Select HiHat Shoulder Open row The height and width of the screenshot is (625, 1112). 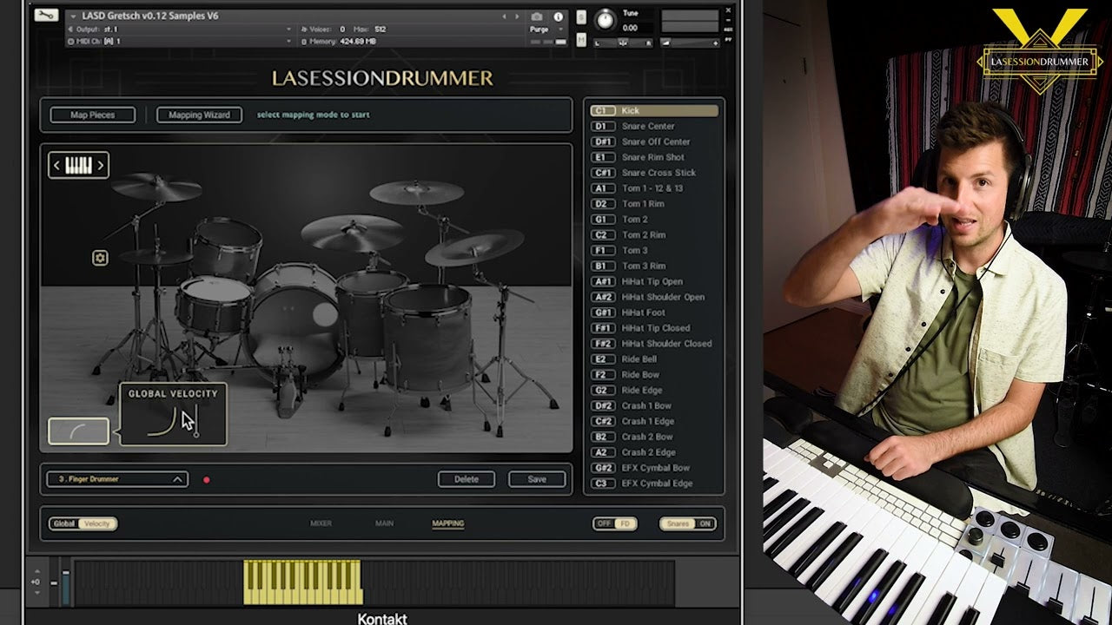pos(654,297)
